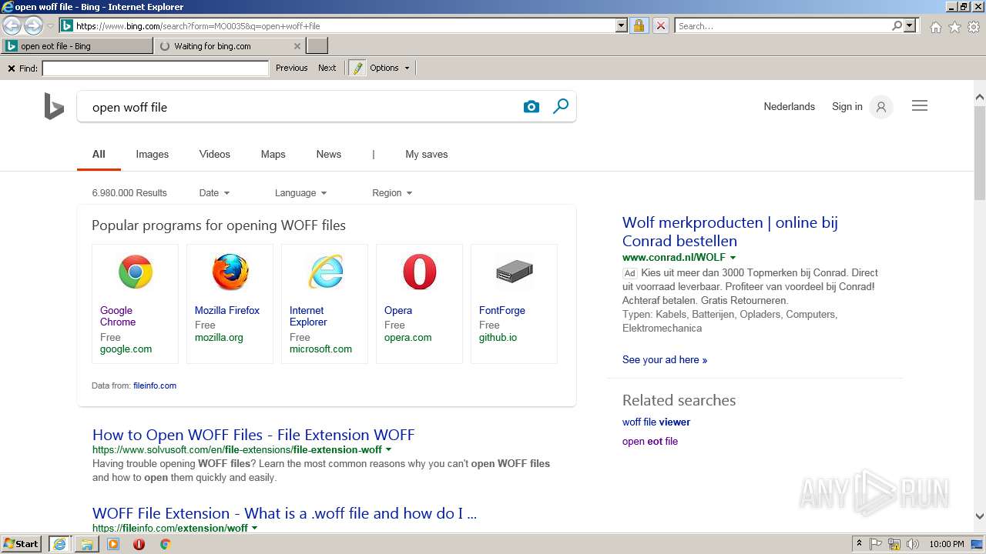986x554 pixels.
Task: Switch to the Videos tab
Action: (215, 155)
